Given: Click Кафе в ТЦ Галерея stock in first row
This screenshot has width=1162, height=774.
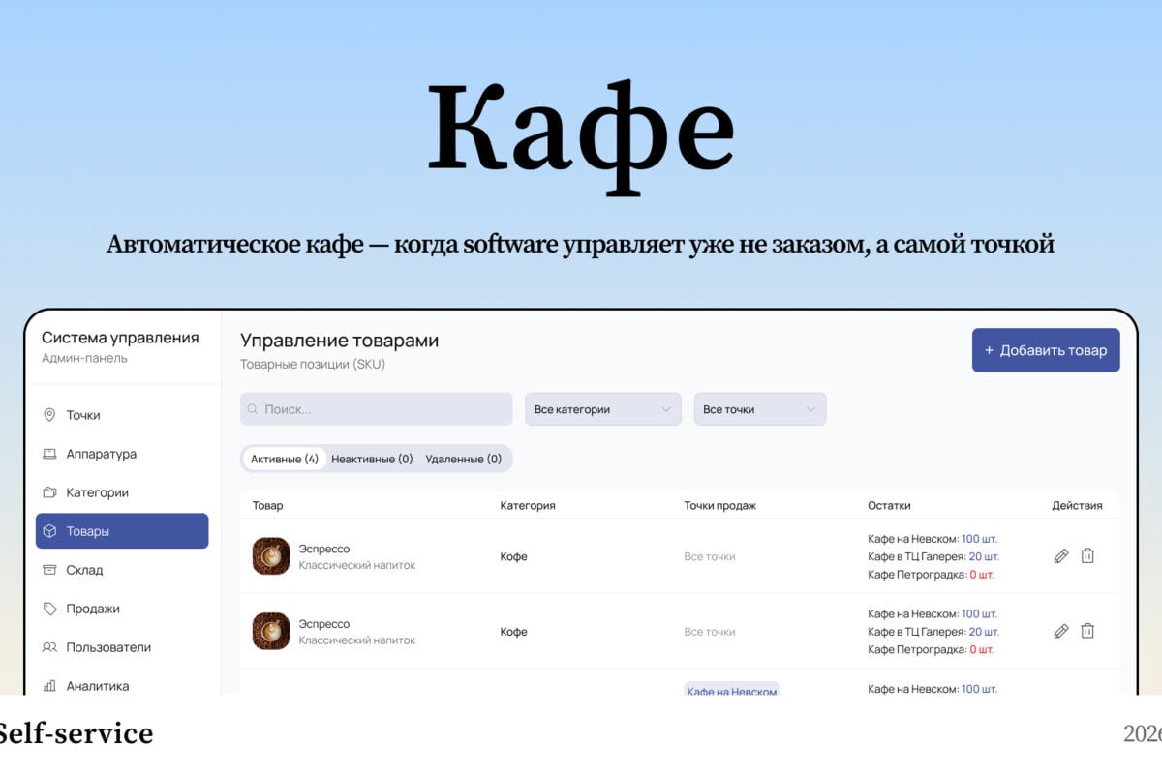Looking at the screenshot, I should coord(933,556).
